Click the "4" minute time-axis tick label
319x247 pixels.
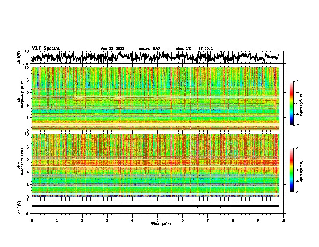pos(133,220)
